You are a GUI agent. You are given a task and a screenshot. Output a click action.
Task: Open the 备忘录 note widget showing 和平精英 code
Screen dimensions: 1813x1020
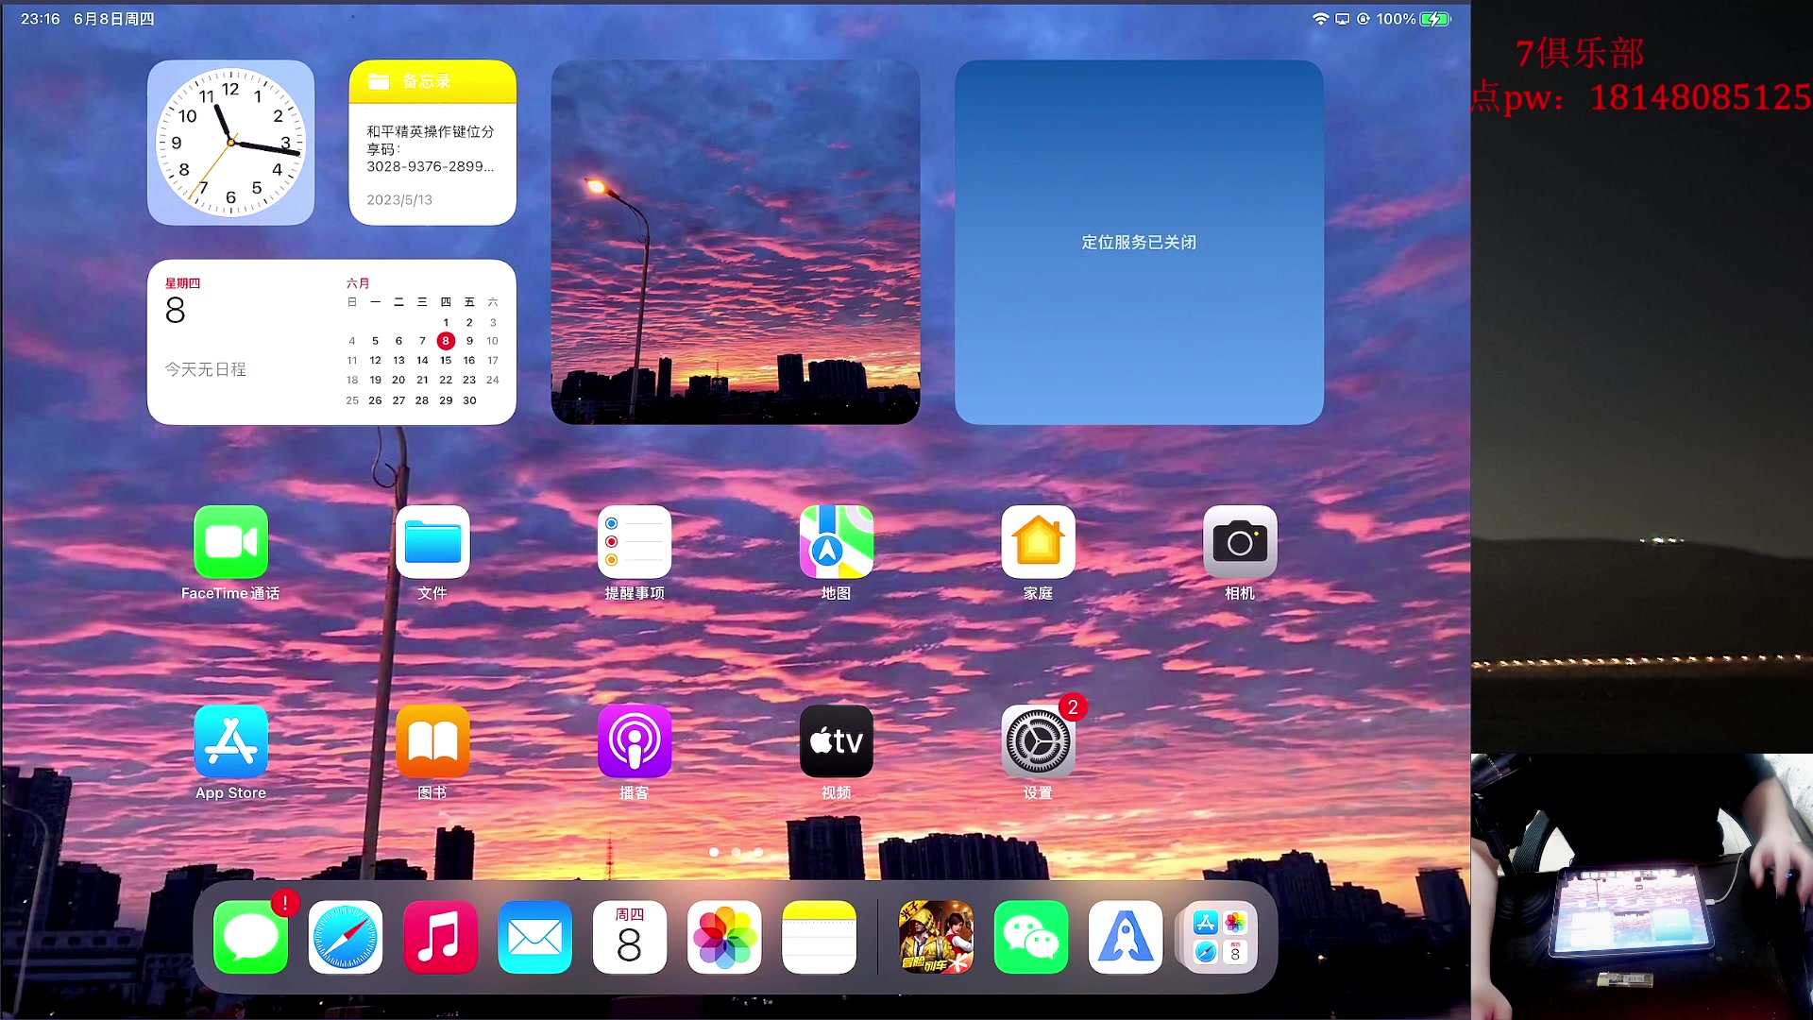tap(432, 142)
